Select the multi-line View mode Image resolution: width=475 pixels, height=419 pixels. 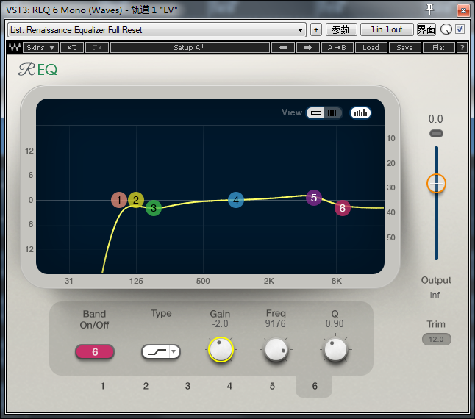pos(332,113)
